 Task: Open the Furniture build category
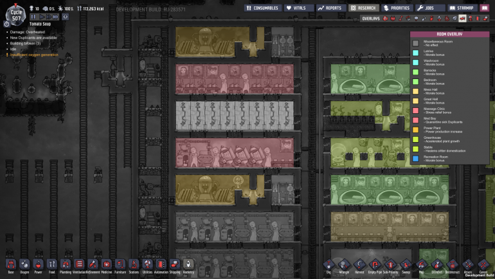click(x=120, y=264)
